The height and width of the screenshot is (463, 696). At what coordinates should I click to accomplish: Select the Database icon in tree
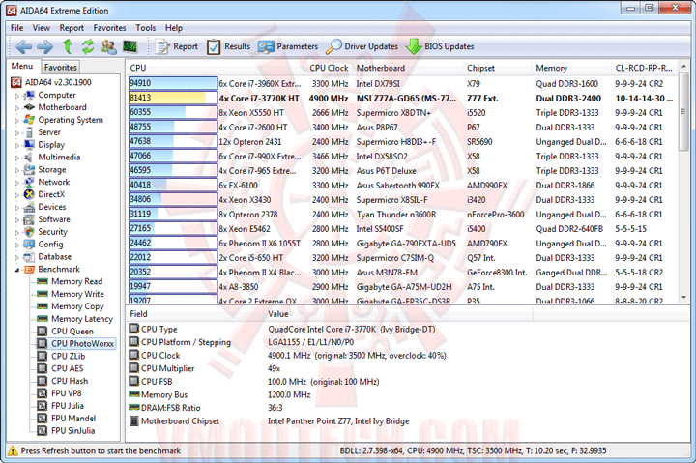(29, 256)
